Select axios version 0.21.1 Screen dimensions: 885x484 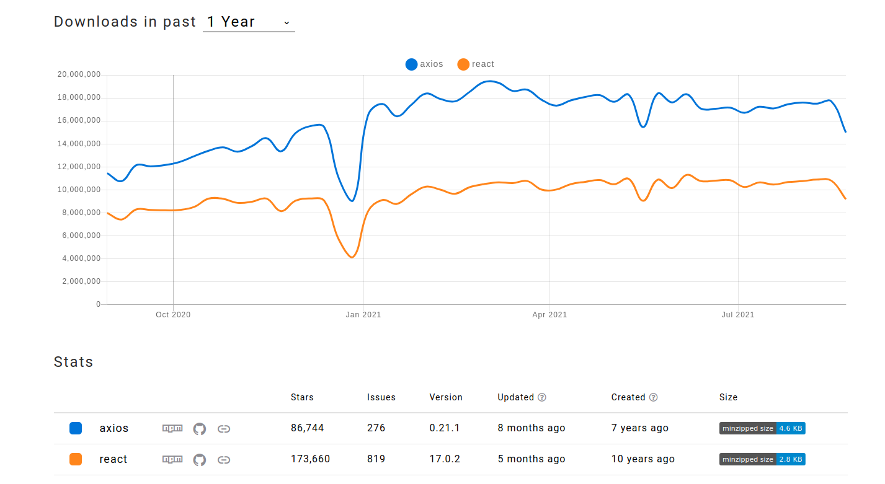coord(445,428)
